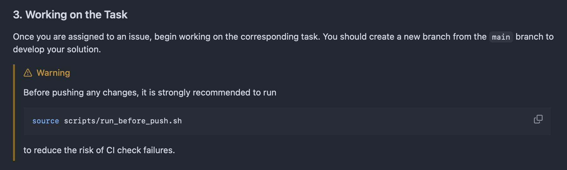Click the 'Before pushing any changes' sentence
567x170 pixels.
150,93
